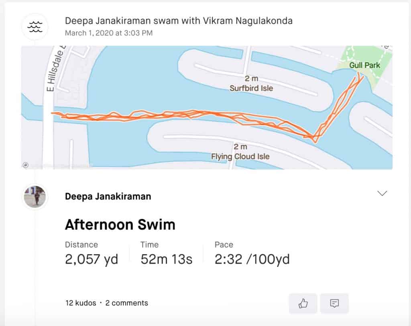Viewport: 411px width, 326px height.
Task: Click the swim activity waves icon
Action: [35, 27]
